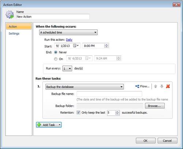Click the green plus Add Task icon
Image resolution: width=183 pixels, height=149 pixels.
click(x=39, y=125)
